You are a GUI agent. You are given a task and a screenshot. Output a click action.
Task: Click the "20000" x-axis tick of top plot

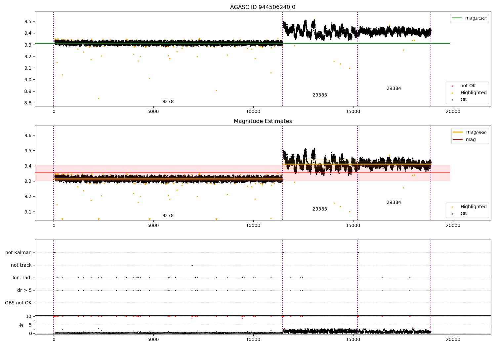(453, 112)
